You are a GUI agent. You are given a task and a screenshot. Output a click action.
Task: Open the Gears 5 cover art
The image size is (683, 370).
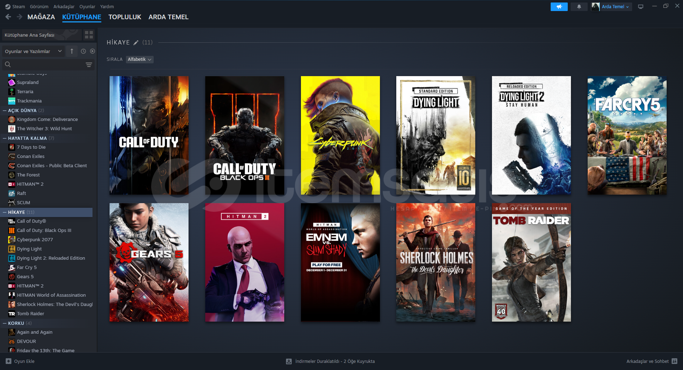149,262
